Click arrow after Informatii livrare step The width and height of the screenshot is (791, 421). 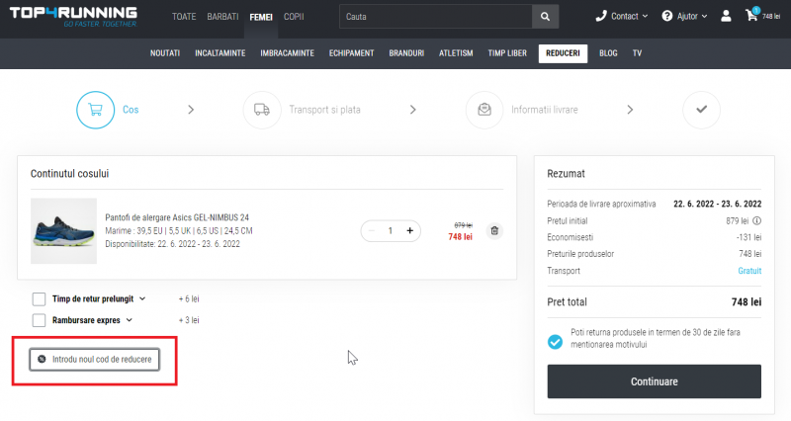click(x=630, y=110)
